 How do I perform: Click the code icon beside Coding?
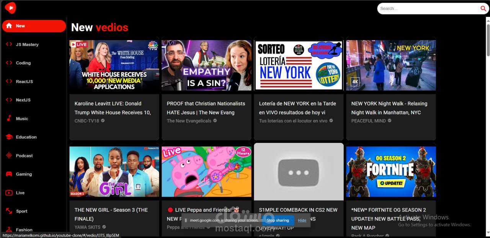(9, 63)
